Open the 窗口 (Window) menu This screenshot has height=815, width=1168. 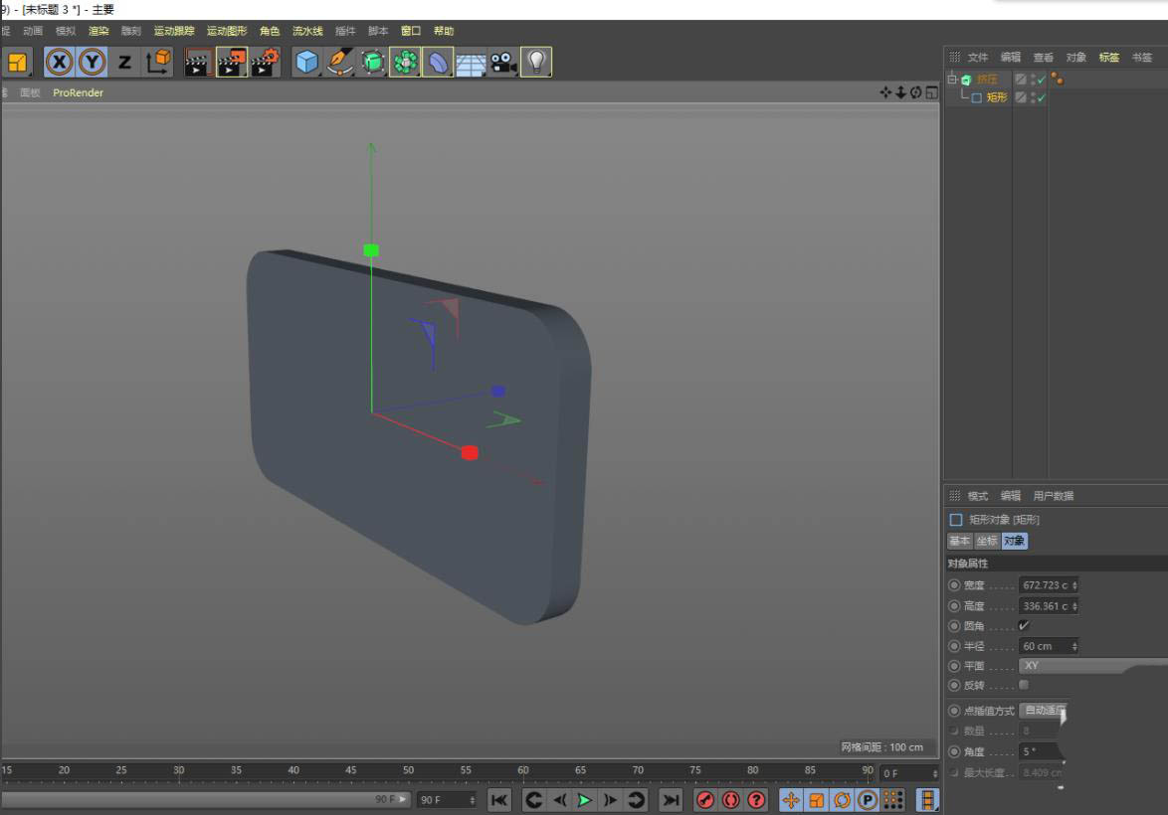point(411,31)
